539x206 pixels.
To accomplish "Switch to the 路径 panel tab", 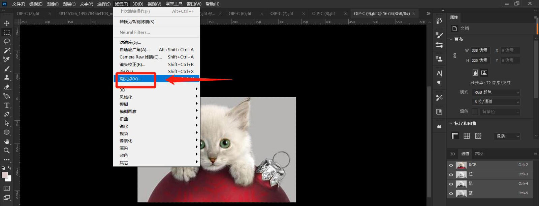I will point(479,154).
